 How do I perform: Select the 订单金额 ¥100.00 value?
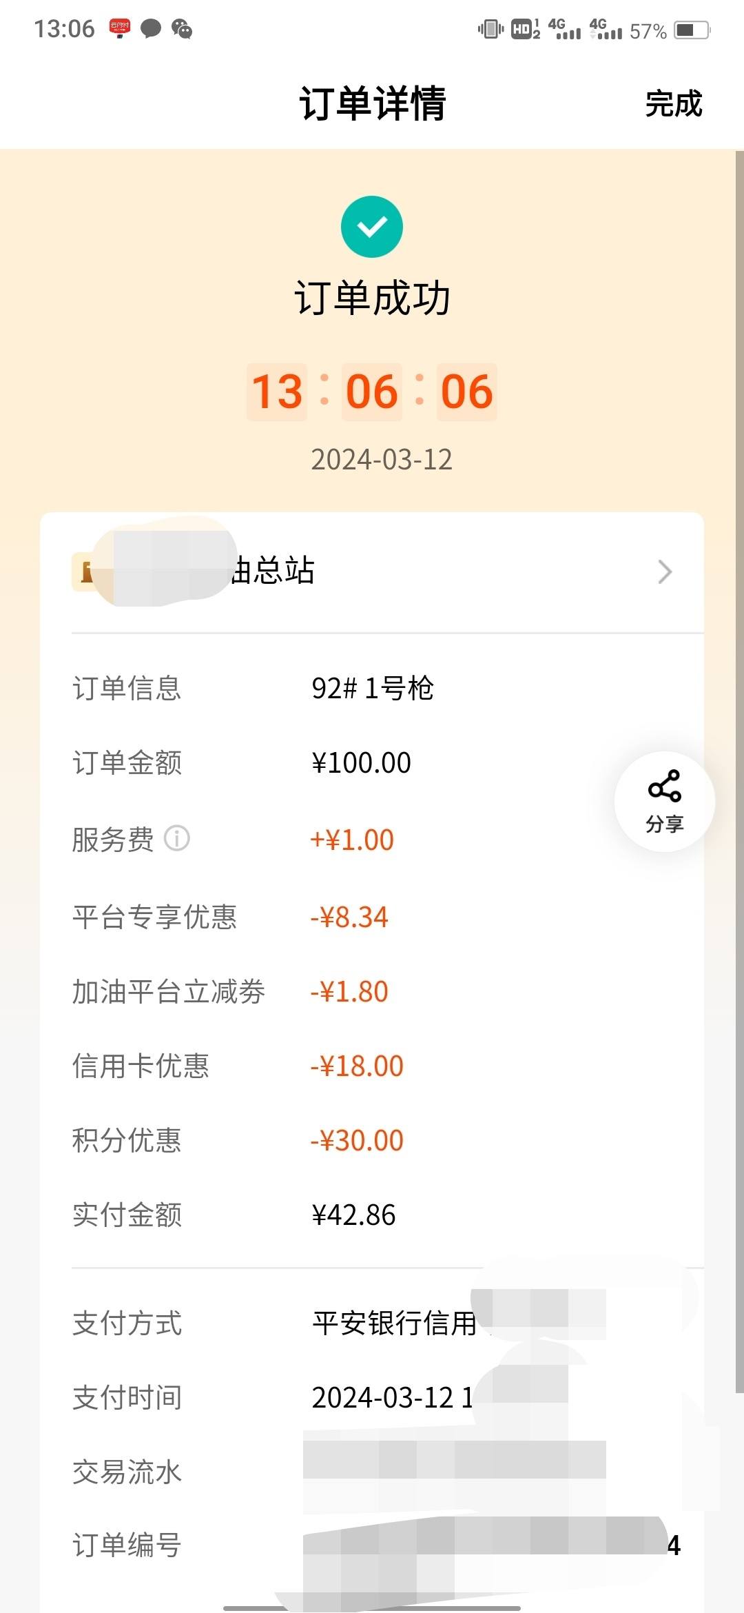click(361, 763)
